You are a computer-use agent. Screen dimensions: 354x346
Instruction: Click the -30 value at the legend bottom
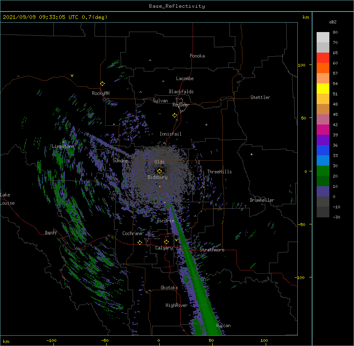point(336,217)
